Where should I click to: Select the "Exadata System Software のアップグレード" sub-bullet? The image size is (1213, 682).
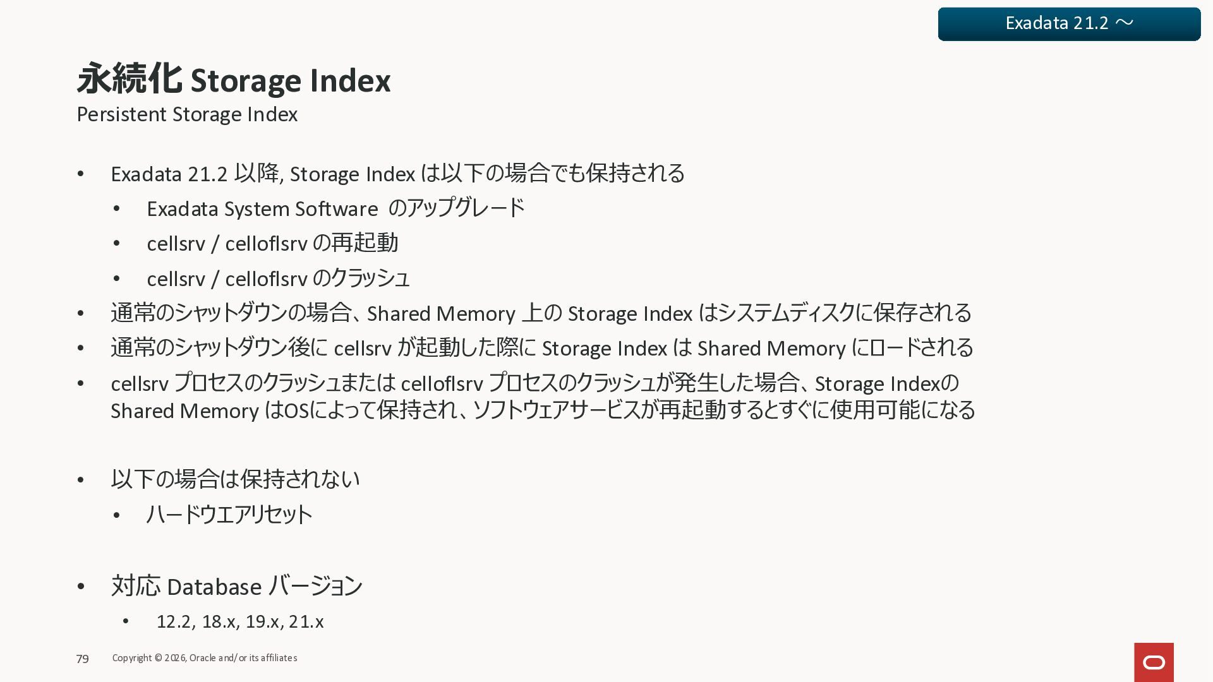click(x=335, y=208)
